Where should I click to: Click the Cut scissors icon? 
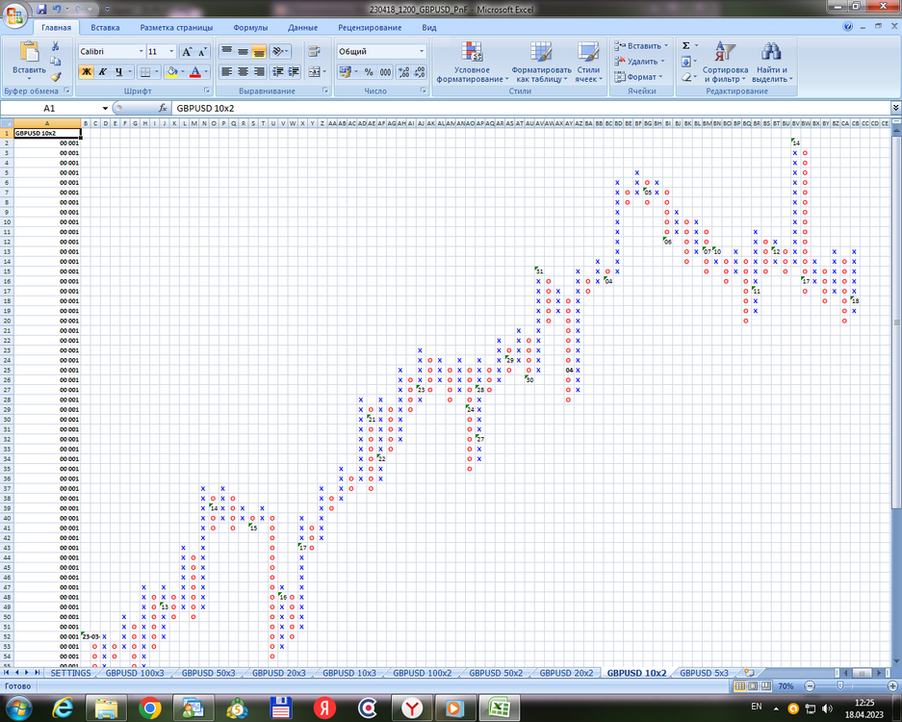pyautogui.click(x=55, y=46)
